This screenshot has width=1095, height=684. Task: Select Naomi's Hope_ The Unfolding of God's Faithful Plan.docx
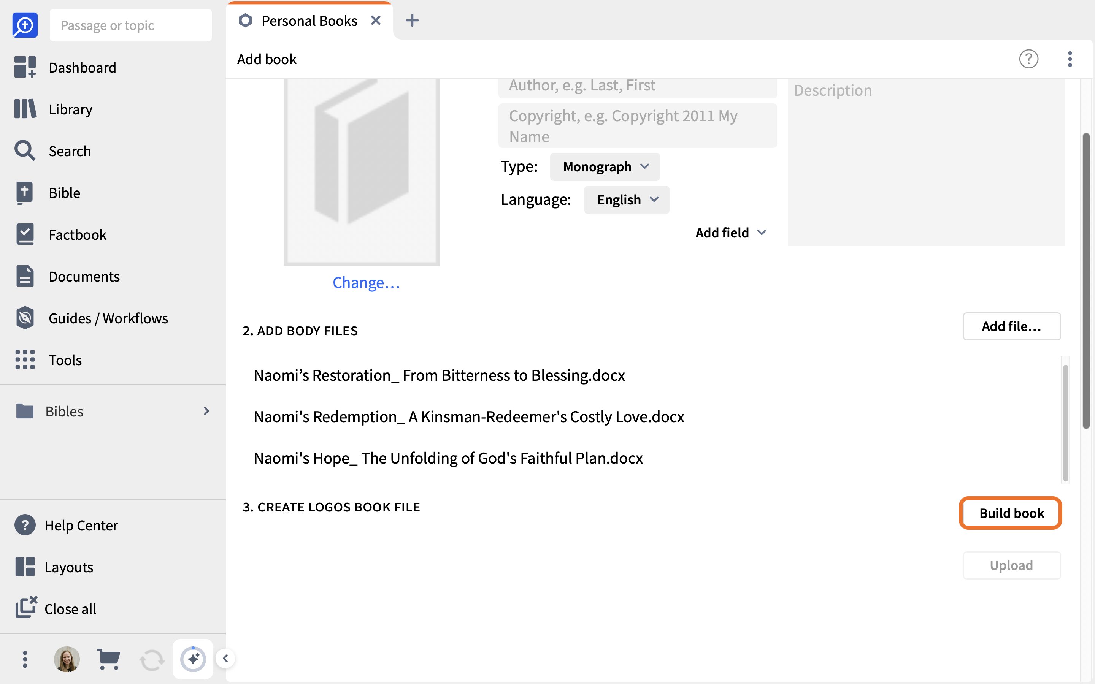[x=448, y=458]
